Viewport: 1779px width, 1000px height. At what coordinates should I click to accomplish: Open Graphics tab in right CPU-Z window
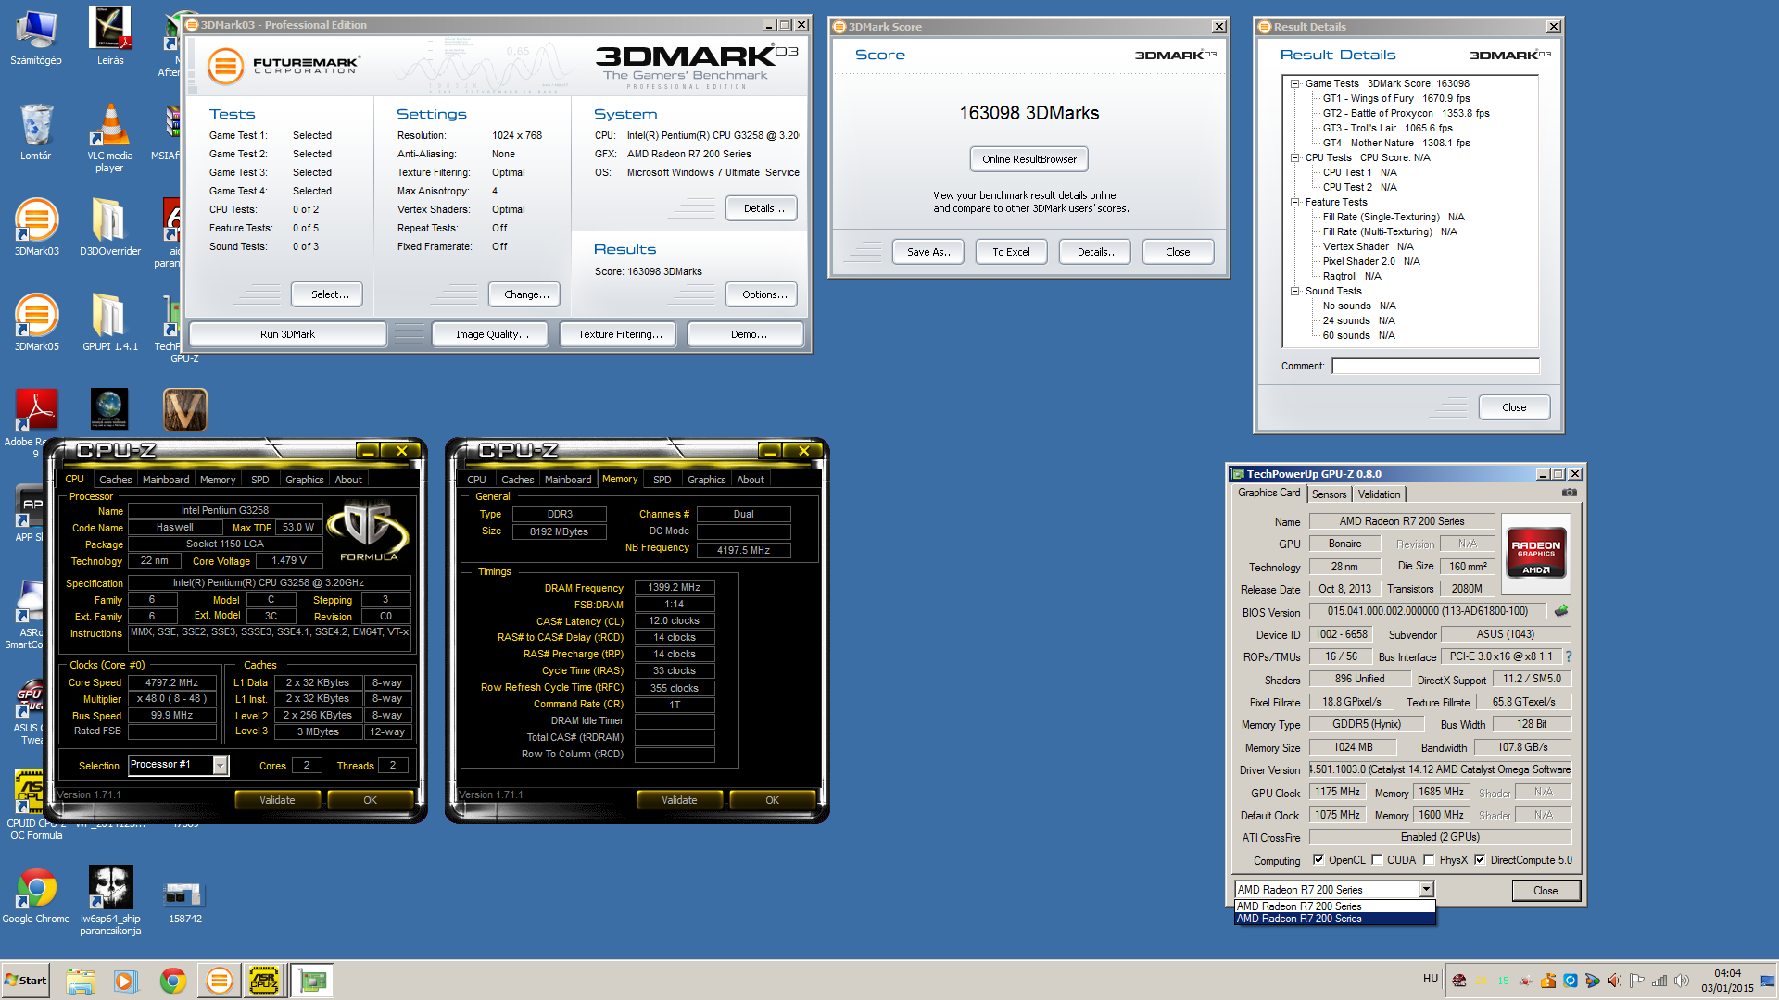[707, 480]
